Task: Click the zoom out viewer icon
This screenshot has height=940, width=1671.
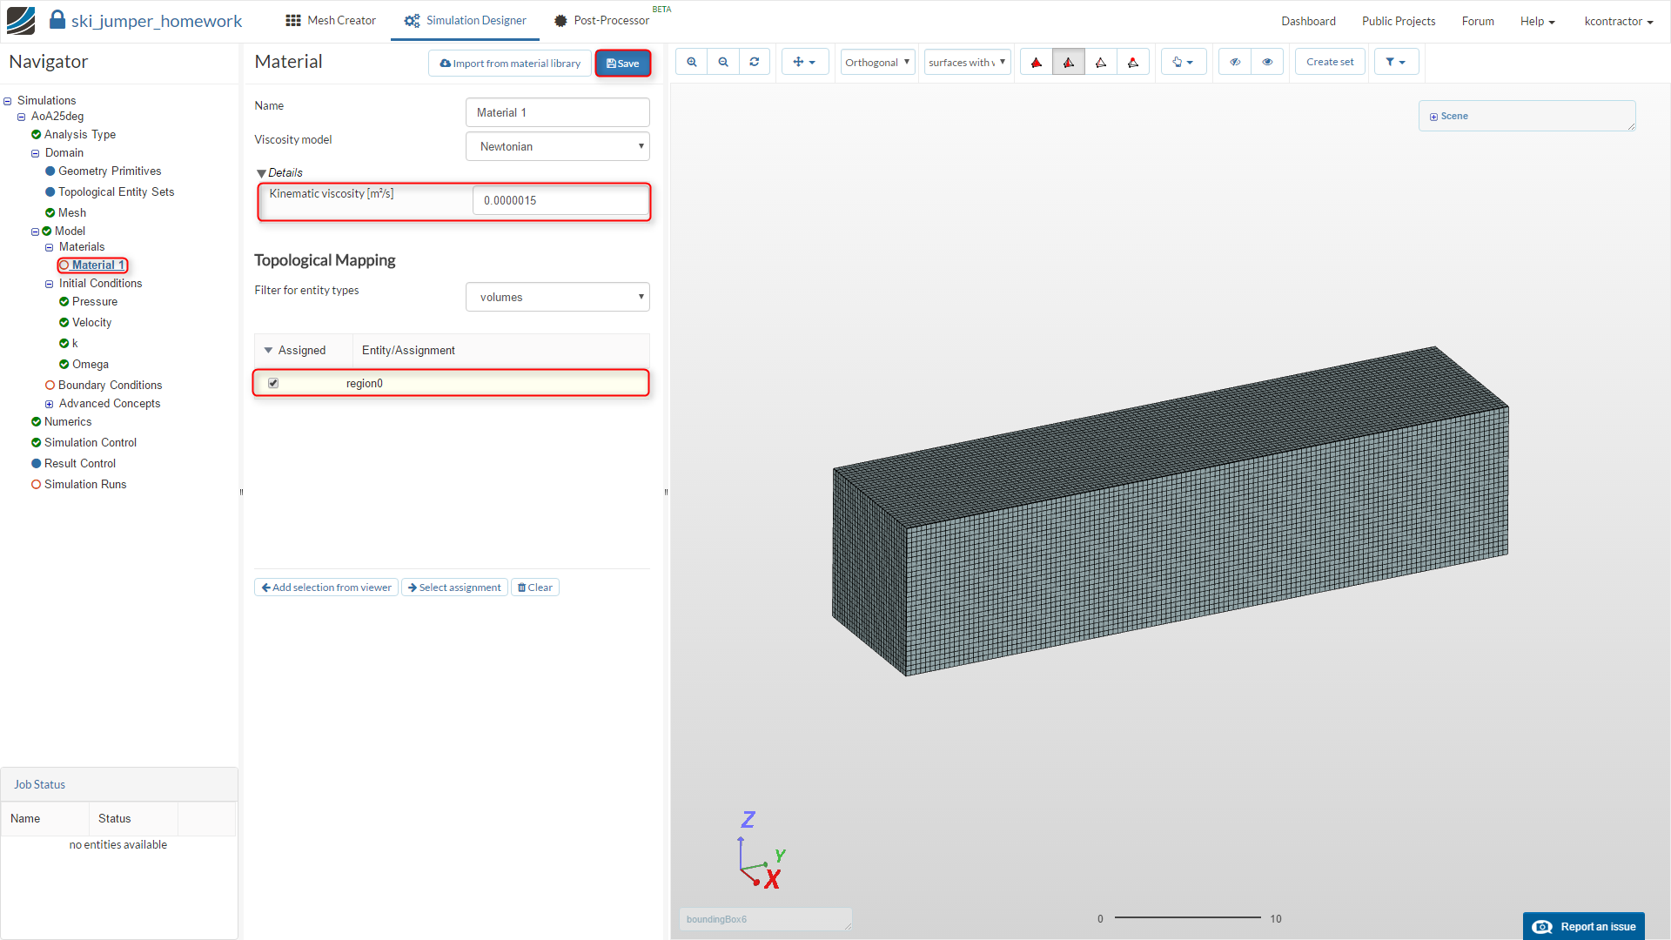Action: tap(723, 62)
